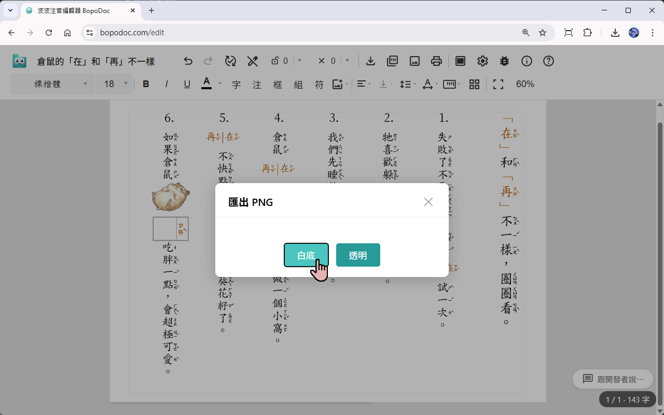
Task: Enter fullscreen mode
Action: [497, 84]
